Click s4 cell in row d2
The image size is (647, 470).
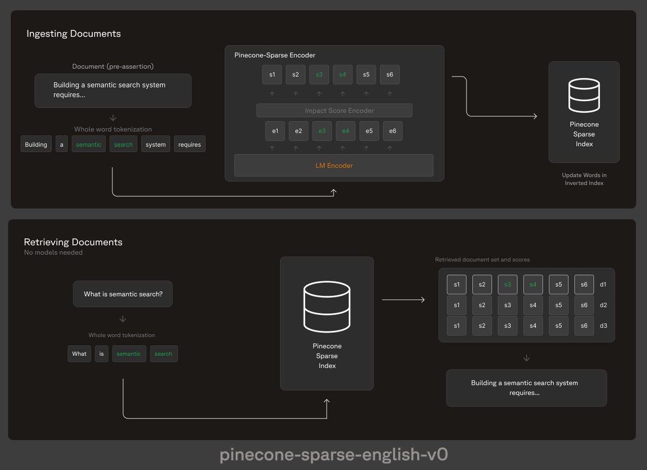tap(533, 305)
